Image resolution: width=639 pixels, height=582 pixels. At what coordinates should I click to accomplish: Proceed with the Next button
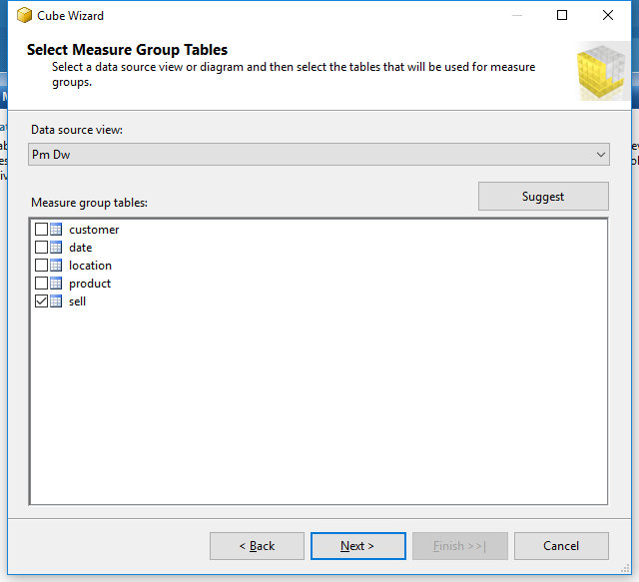[x=357, y=546]
